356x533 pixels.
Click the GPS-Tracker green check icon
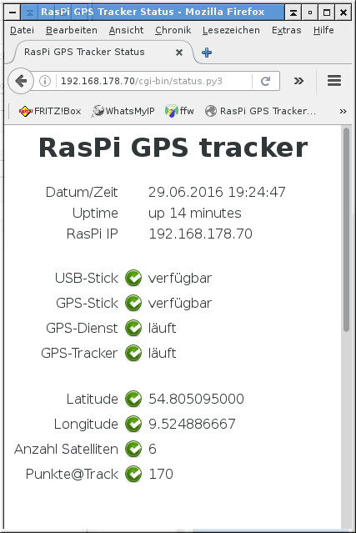tap(133, 353)
